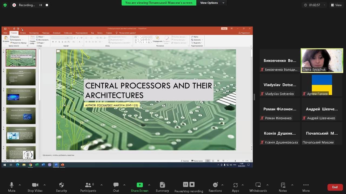
Task: Select Olena Syvachuk's video tile
Action: tap(322, 60)
